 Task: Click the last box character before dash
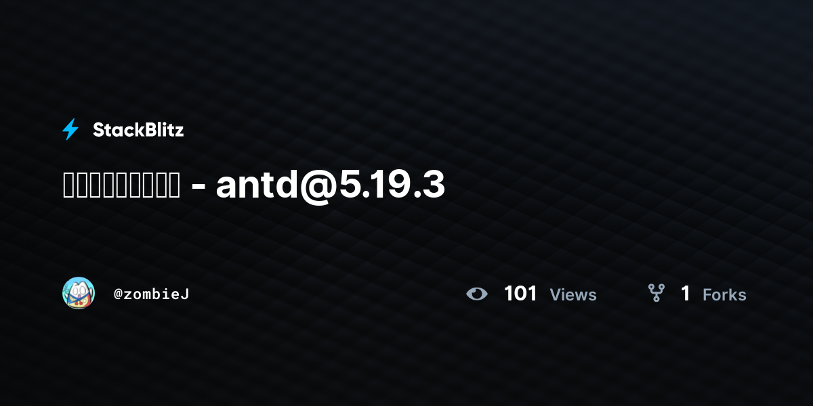[x=173, y=185]
